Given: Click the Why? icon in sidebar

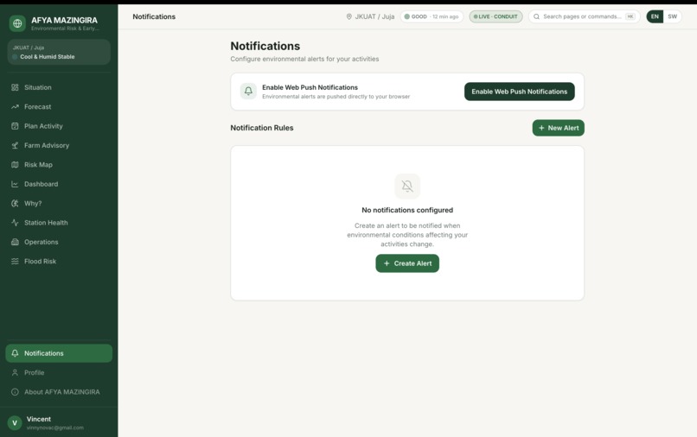Looking at the screenshot, I should (15, 204).
